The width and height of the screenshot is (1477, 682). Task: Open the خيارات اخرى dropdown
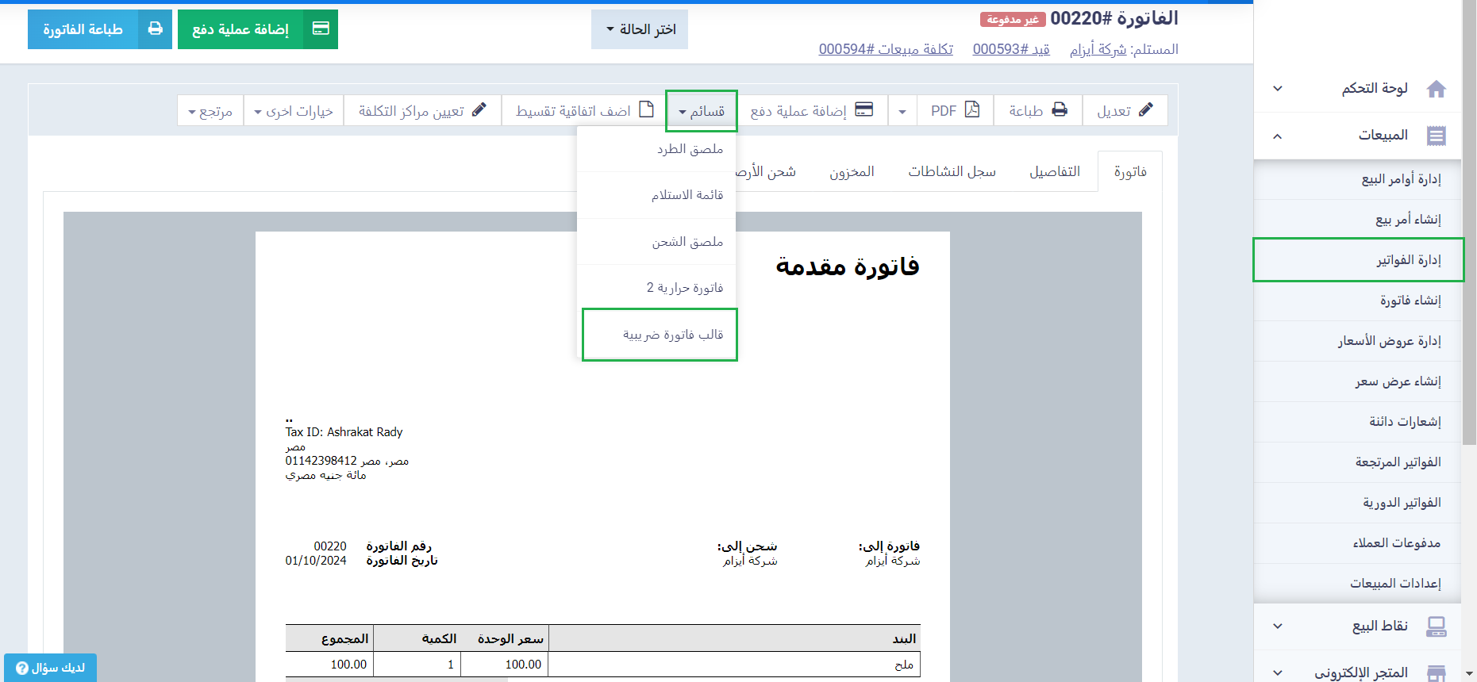294,111
